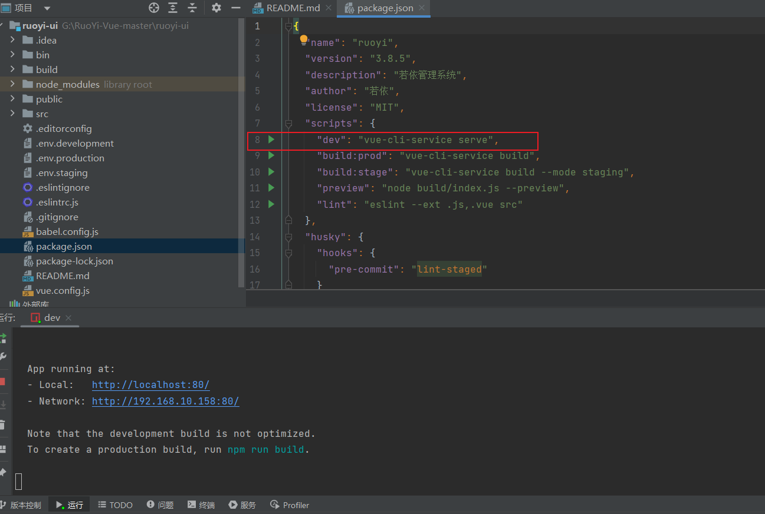
Task: Rerun the dev configuration
Action: click(3, 338)
